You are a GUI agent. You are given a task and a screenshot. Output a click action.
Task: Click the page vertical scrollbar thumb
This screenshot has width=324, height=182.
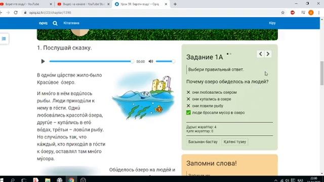pos(322,73)
